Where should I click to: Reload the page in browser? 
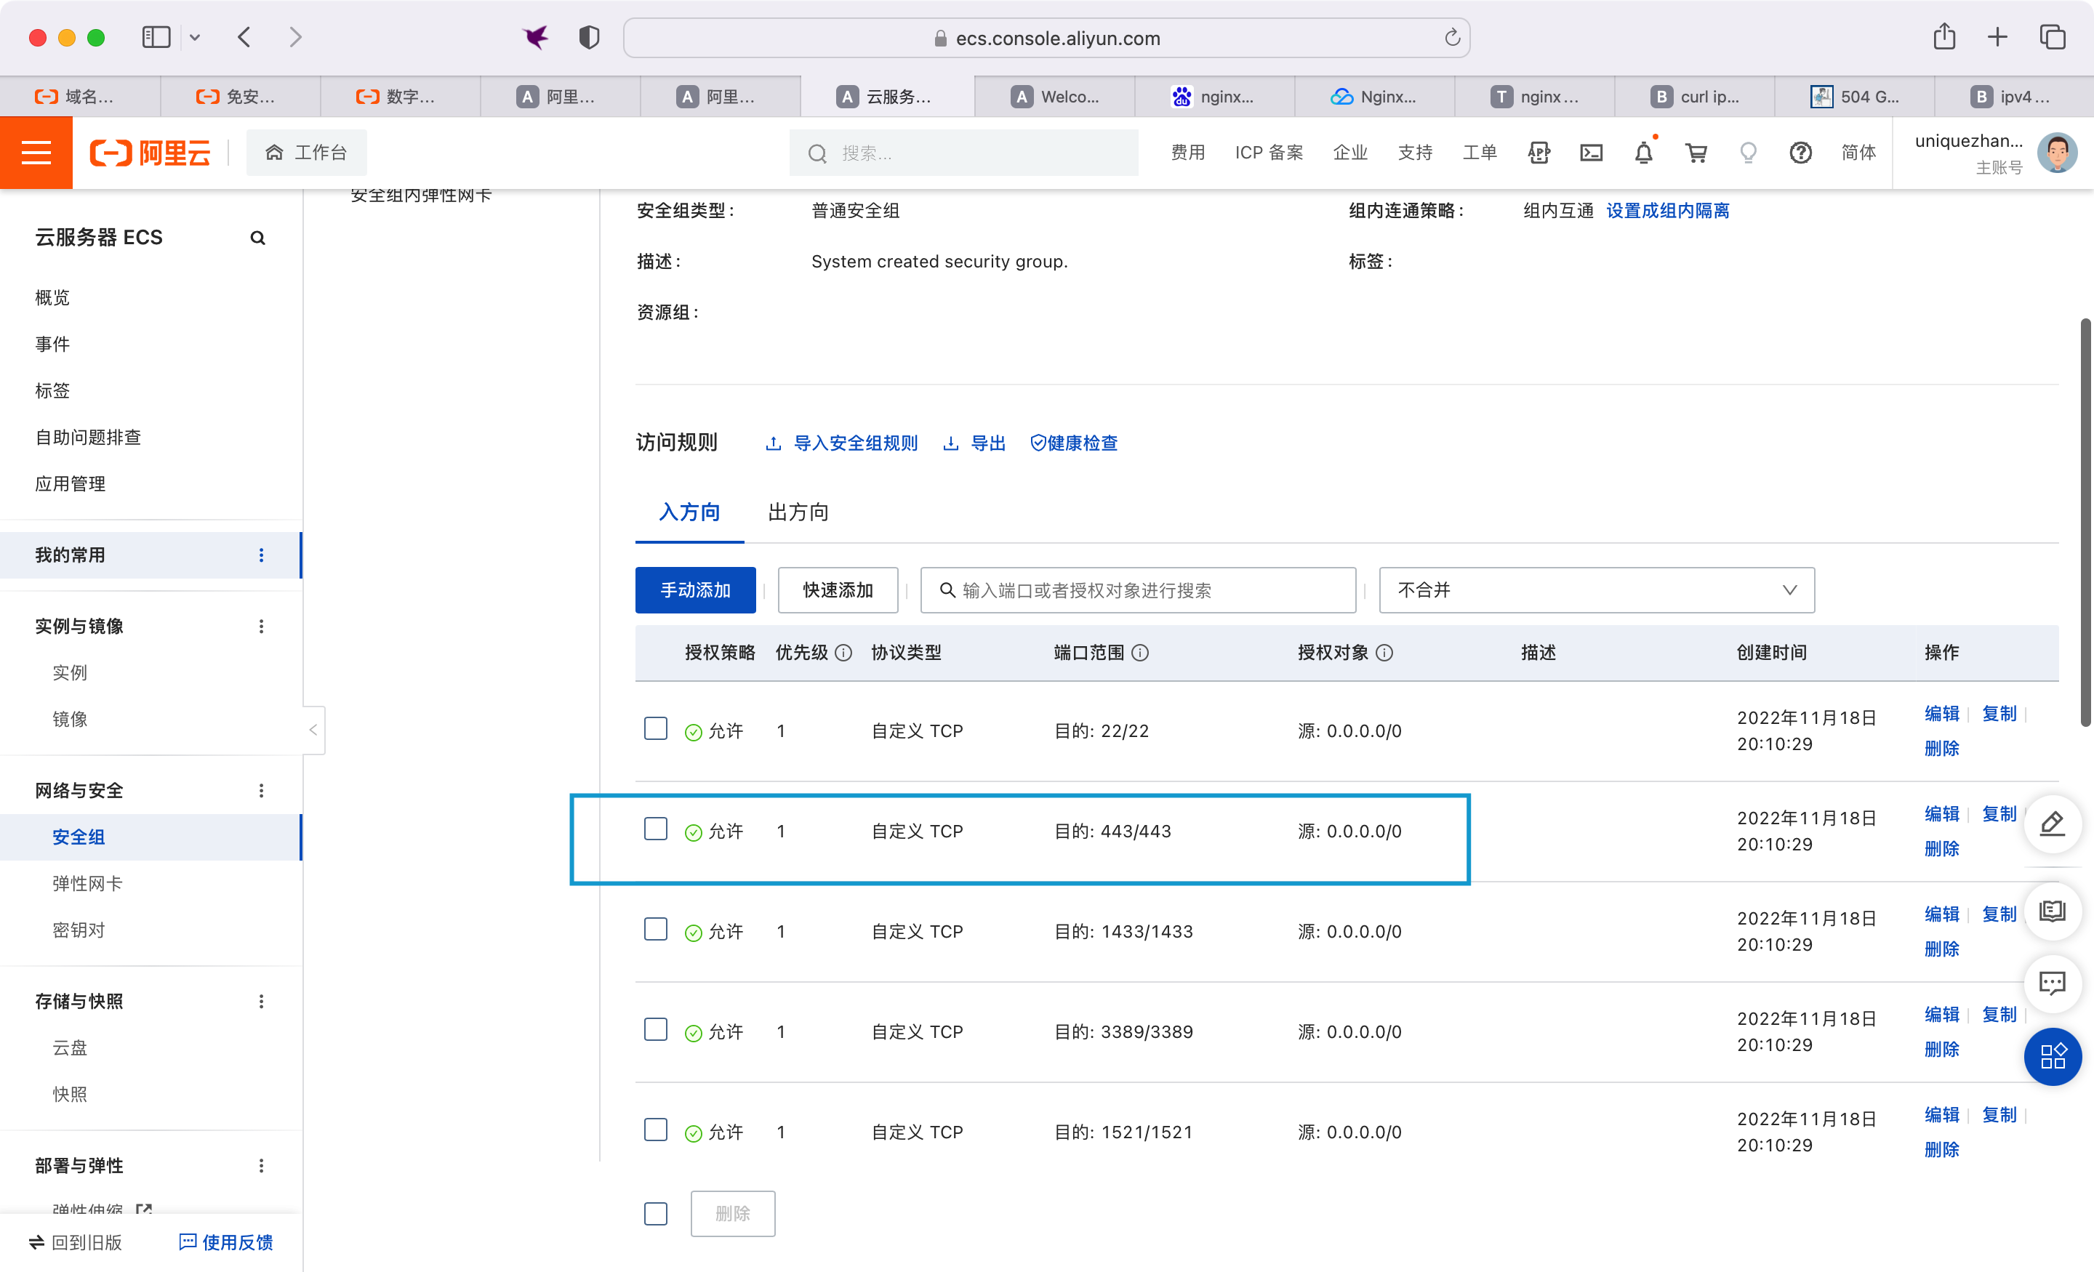coord(1451,37)
